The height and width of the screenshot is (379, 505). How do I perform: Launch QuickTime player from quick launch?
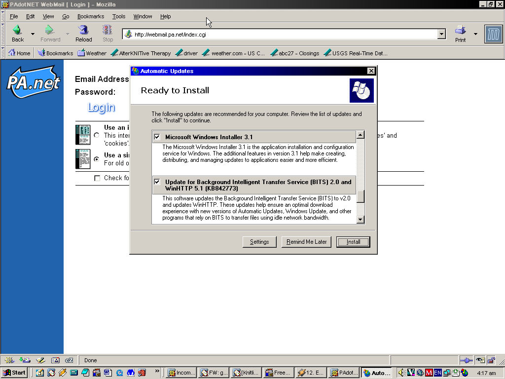(119, 373)
